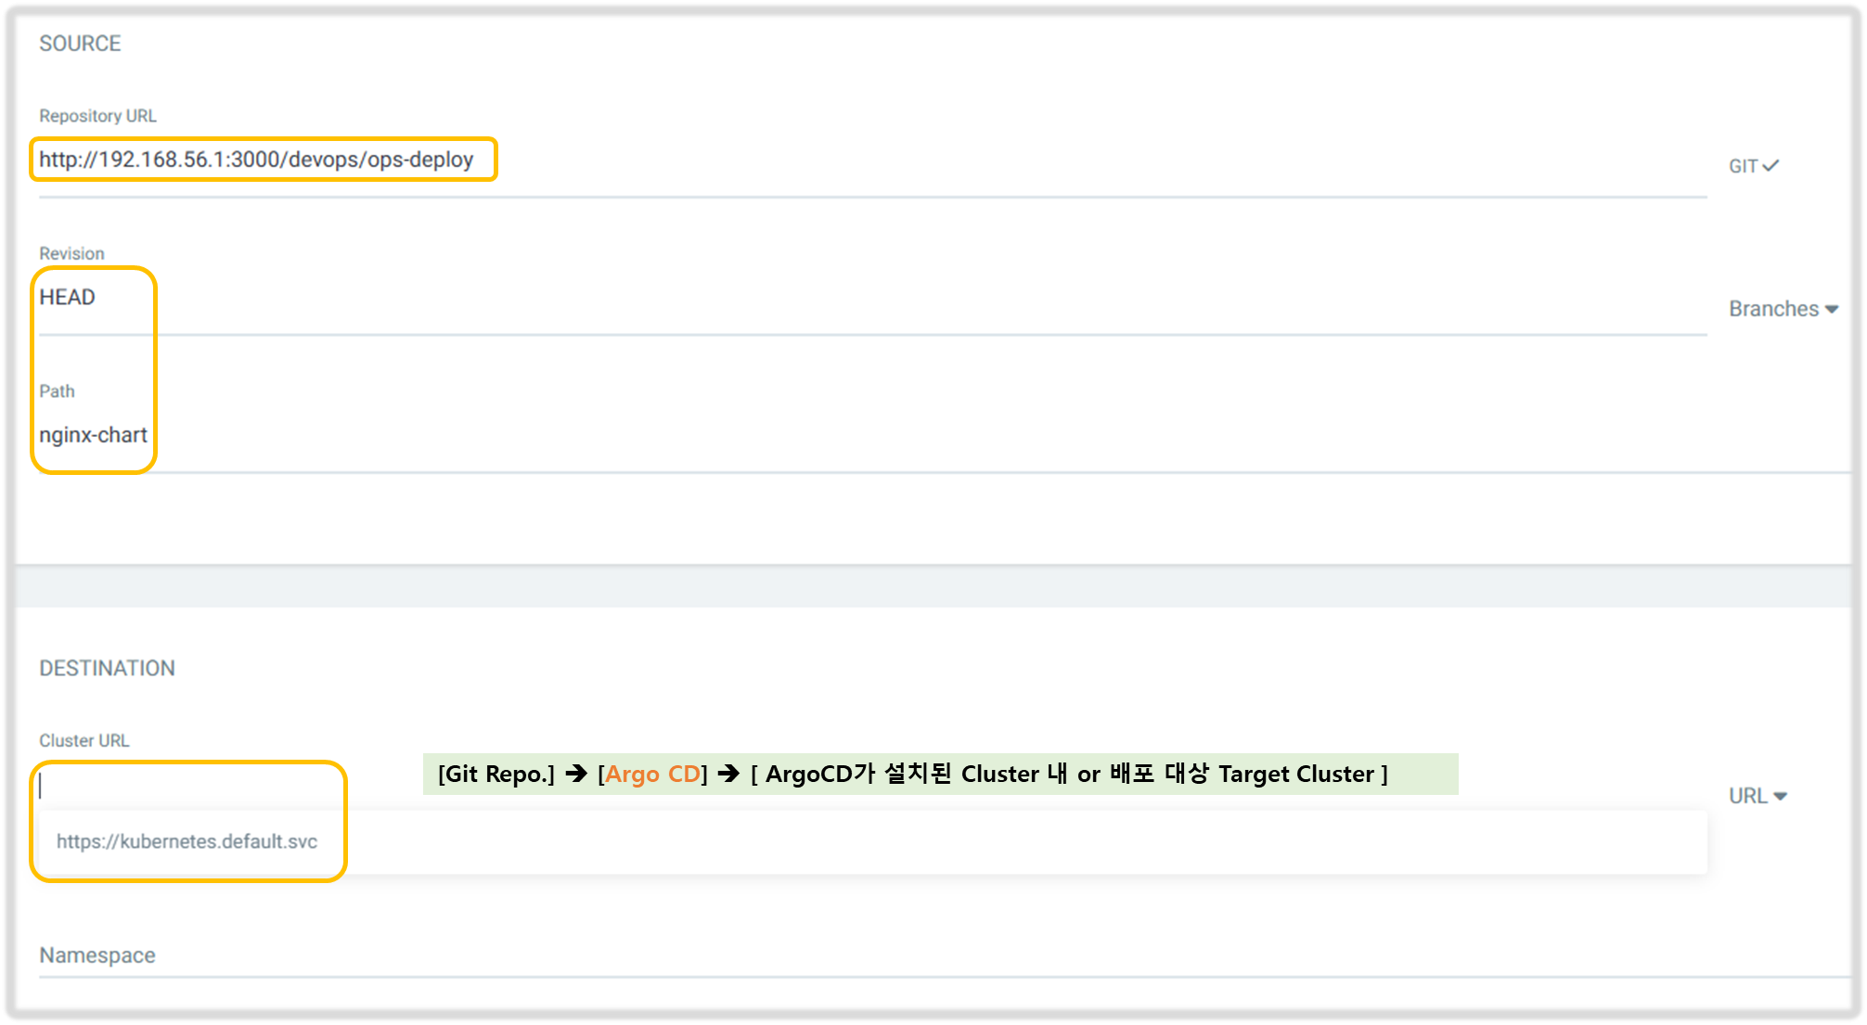Click the GIT checkmark icon

tap(1770, 165)
